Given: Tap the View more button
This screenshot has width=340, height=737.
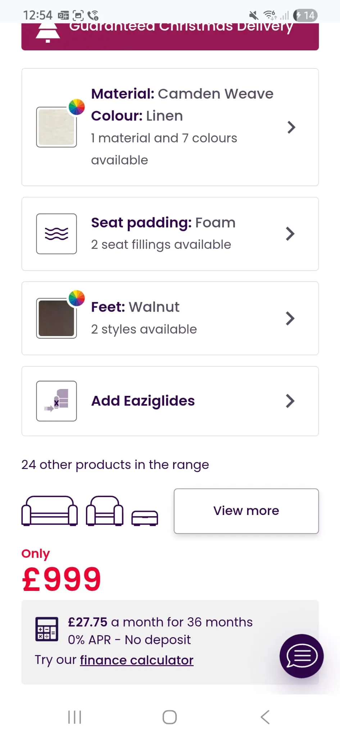Looking at the screenshot, I should [246, 511].
